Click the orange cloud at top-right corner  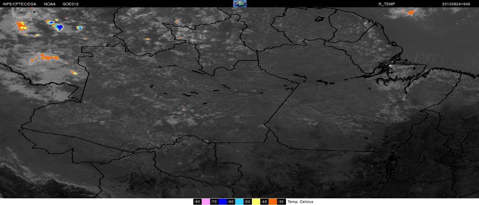(410, 12)
